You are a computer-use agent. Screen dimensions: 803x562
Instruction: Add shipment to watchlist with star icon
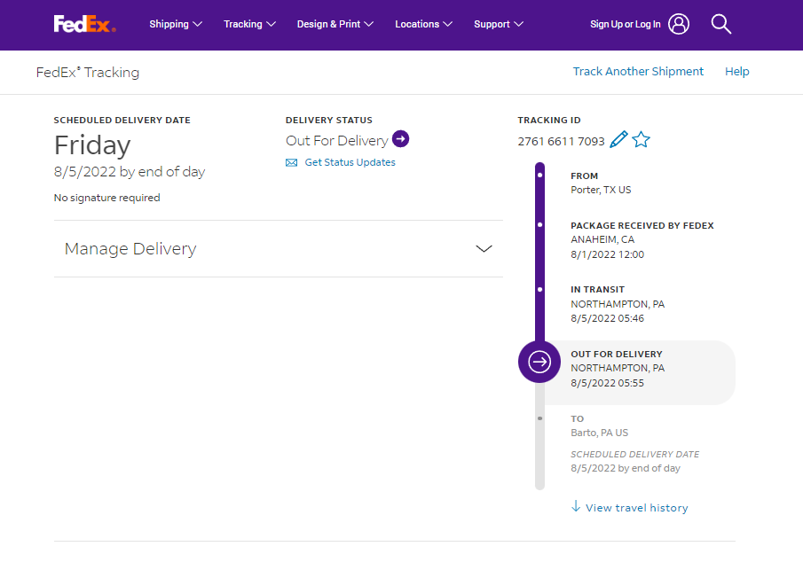tap(641, 139)
